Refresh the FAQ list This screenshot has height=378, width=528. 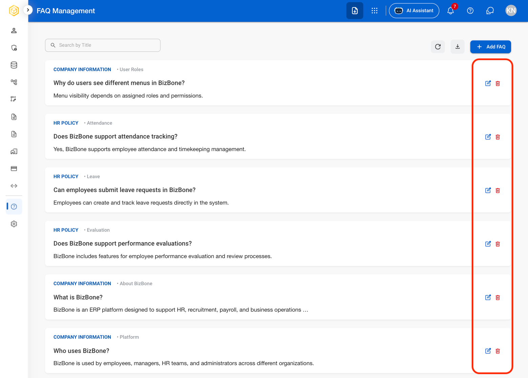pos(438,47)
